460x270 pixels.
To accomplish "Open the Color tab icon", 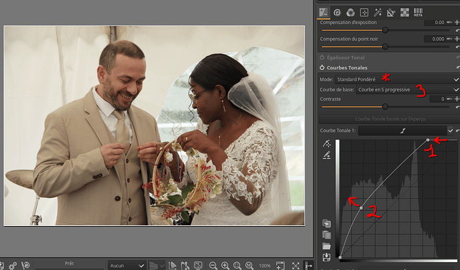I will pos(351,11).
